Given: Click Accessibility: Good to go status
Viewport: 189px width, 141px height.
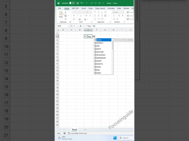Looking at the screenshot, I should click(x=77, y=133).
